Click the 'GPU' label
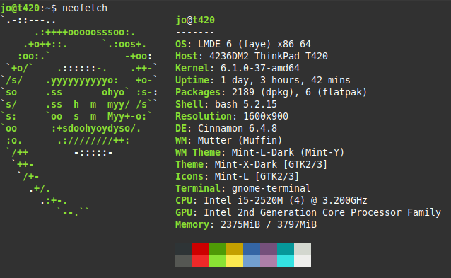This screenshot has width=451, height=278. [x=184, y=213]
